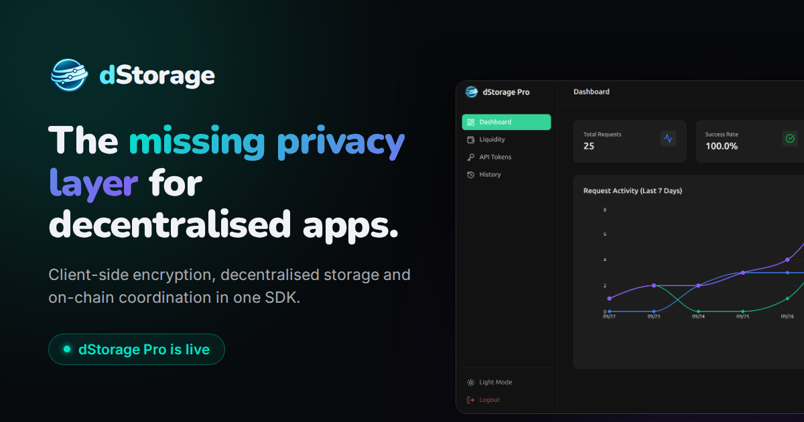Click the dStorage Pro is live badge
This screenshot has width=804, height=422.
pyautogui.click(x=137, y=349)
